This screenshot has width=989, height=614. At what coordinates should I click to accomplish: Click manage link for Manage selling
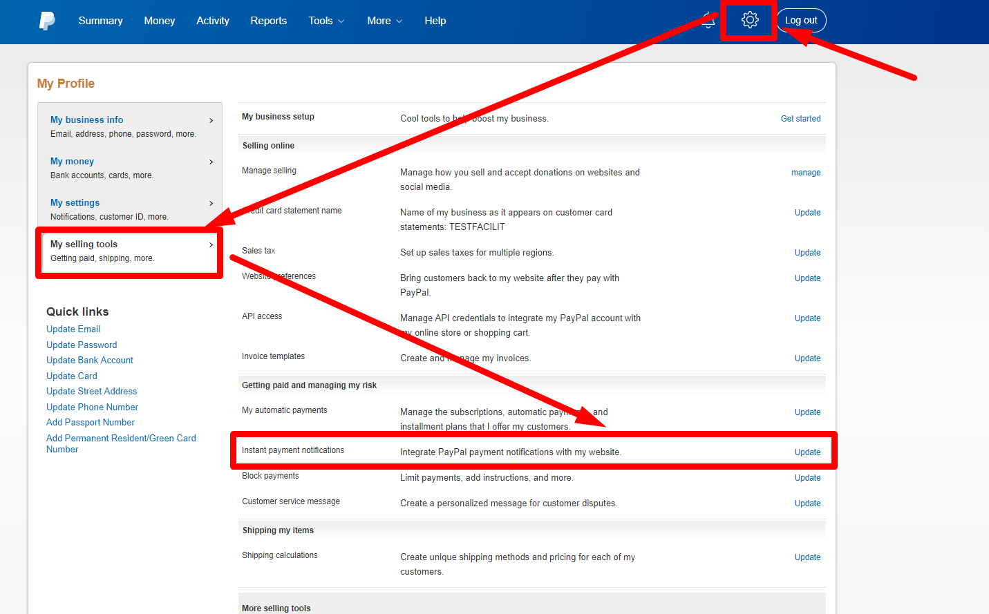[x=806, y=173]
